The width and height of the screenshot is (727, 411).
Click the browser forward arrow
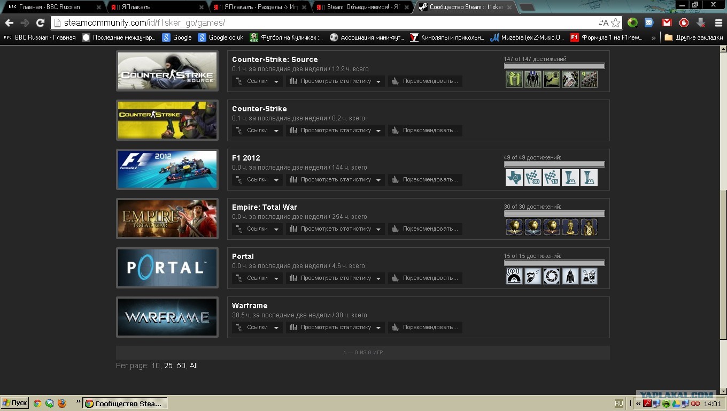pos(25,23)
